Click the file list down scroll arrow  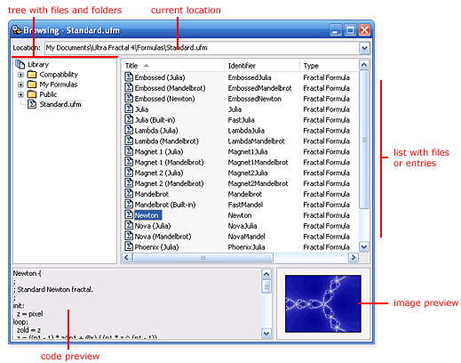click(364, 246)
